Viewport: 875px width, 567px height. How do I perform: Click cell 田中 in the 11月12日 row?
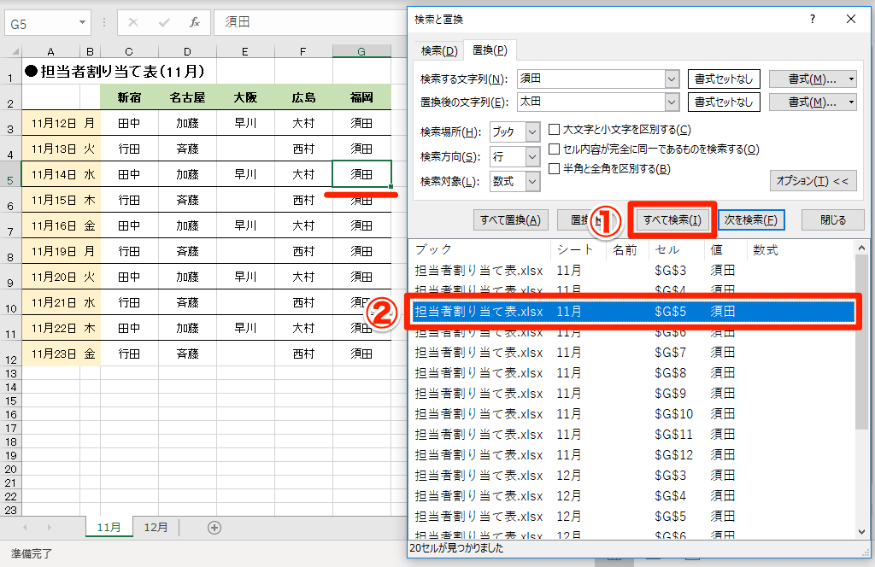click(x=130, y=123)
